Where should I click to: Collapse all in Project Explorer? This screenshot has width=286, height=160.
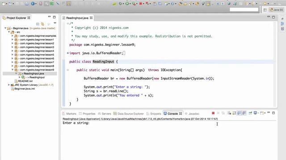point(38,24)
